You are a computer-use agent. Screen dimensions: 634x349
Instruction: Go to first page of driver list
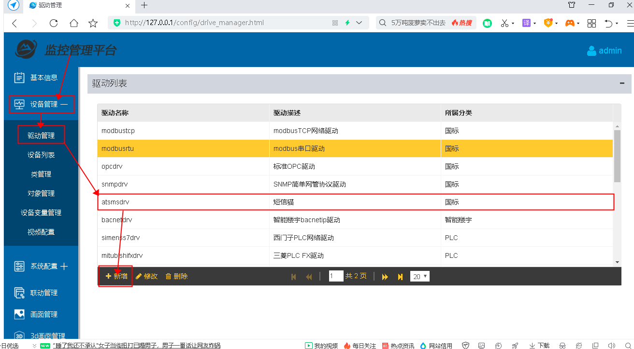[x=293, y=277]
